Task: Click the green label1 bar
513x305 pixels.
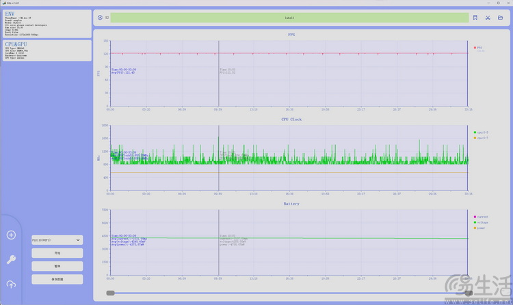Action: tap(289, 18)
